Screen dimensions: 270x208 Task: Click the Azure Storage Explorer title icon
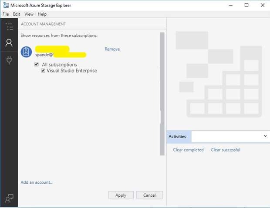[x=6, y=5]
